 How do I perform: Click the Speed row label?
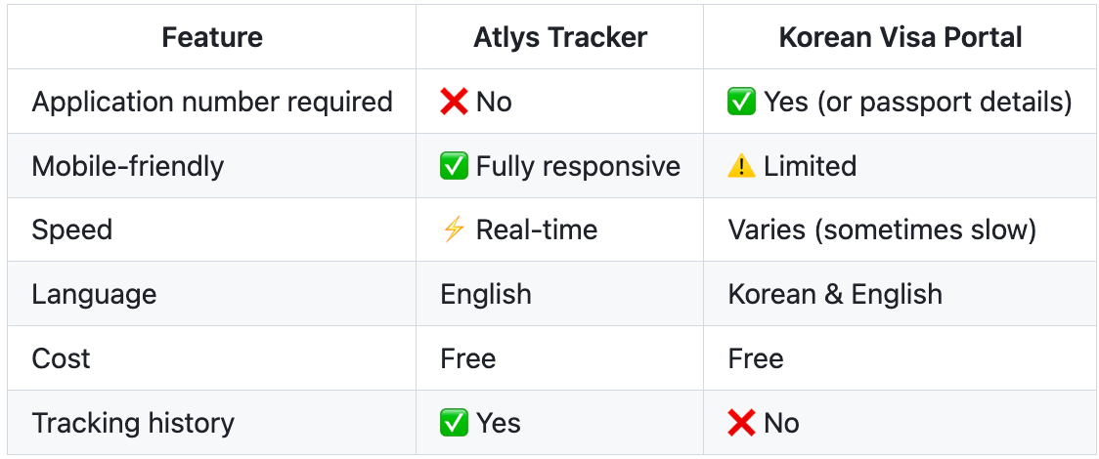coord(72,230)
